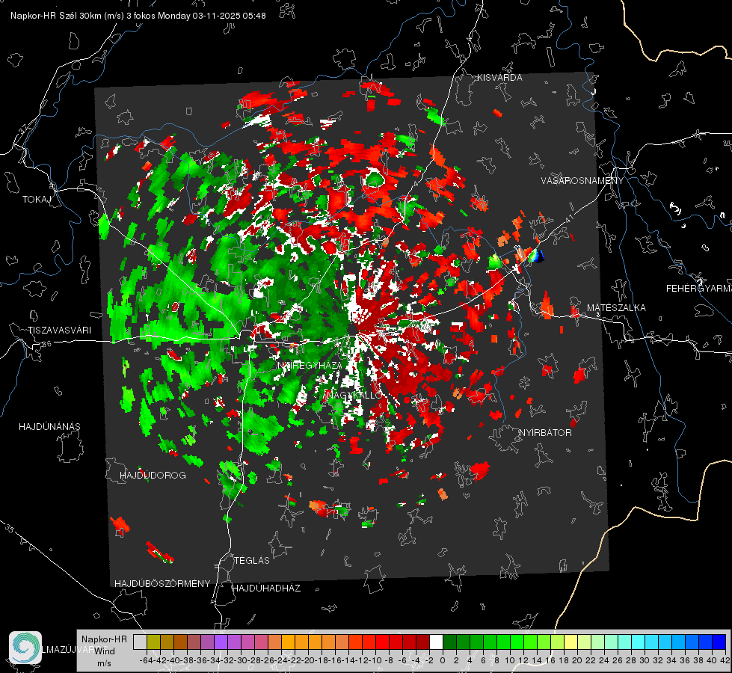Click the HAJDÚNÁNÁS city label
732x673 pixels.
pyautogui.click(x=49, y=426)
